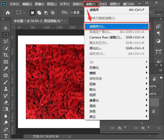Image resolution: width=164 pixels, height=140 pixels.
Task: Open the 图像(I) menu
Action: tap(40, 4)
